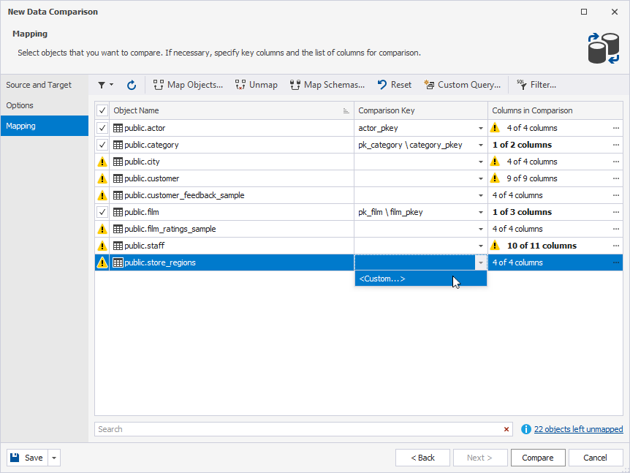Viewport: 630px width, 473px height.
Task: Go to Source and Target page
Action: click(44, 85)
